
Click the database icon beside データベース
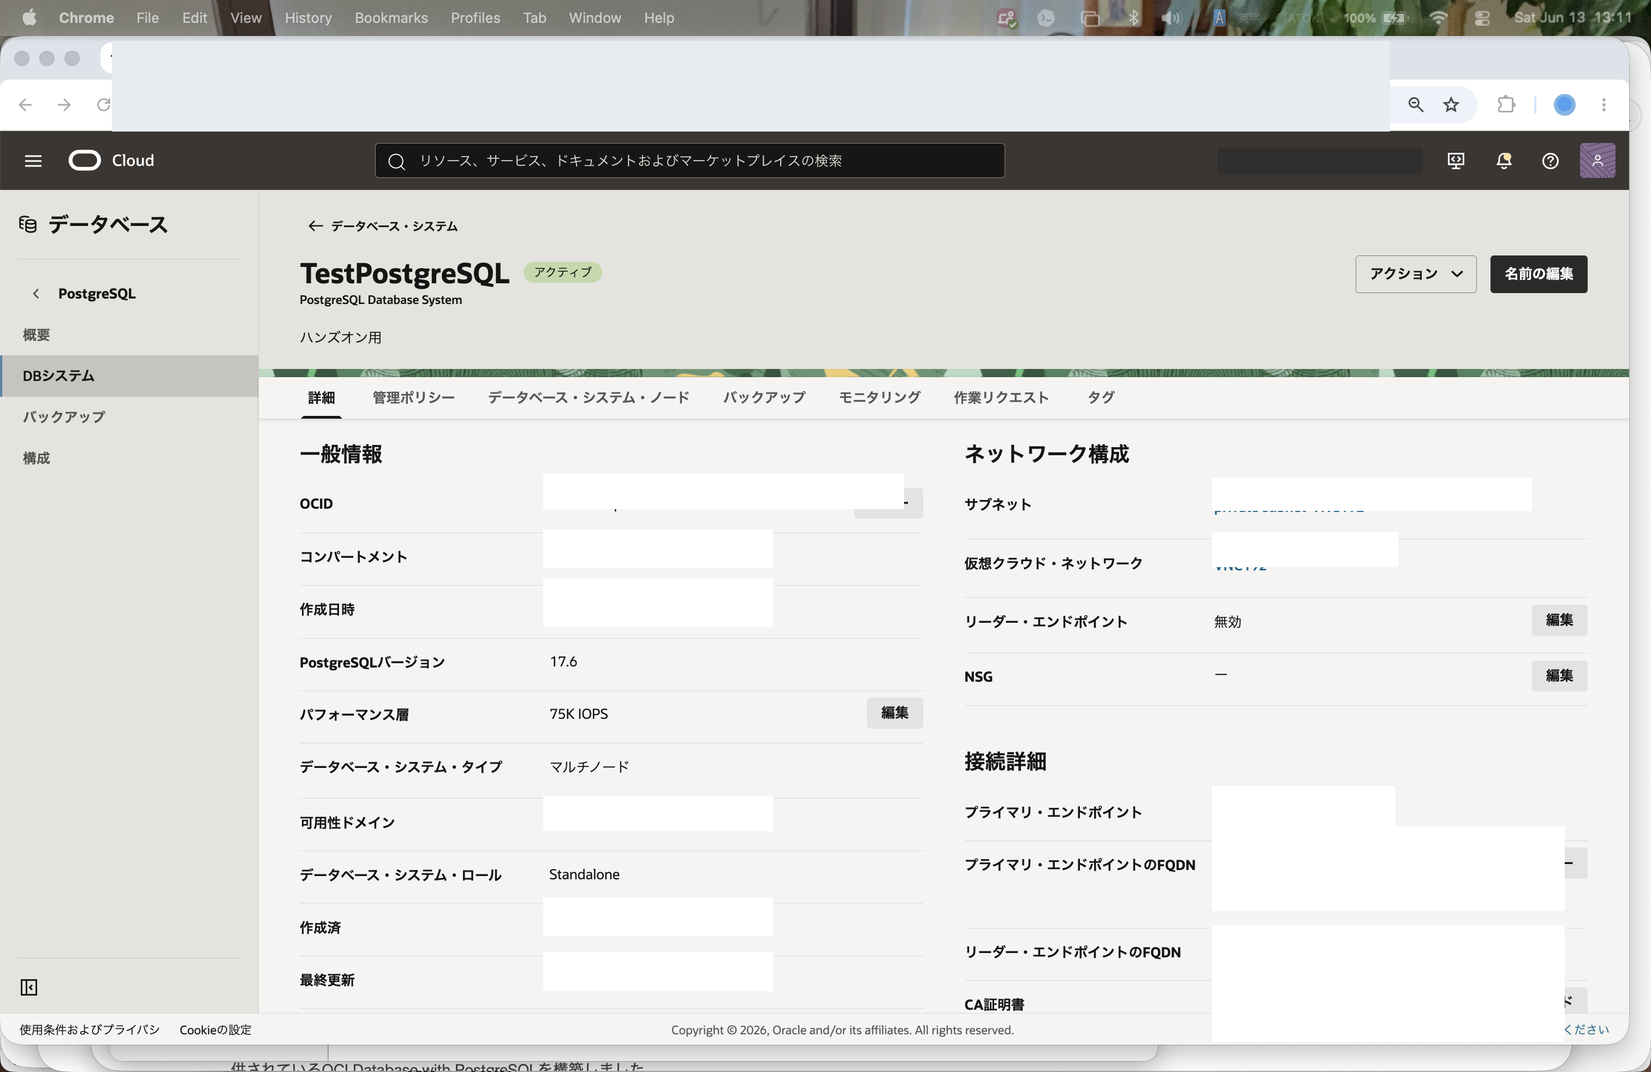28,225
